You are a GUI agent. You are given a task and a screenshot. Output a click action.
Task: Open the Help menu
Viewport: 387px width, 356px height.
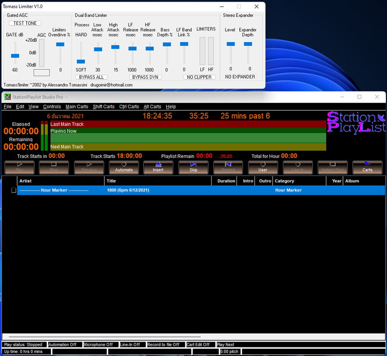pos(171,107)
